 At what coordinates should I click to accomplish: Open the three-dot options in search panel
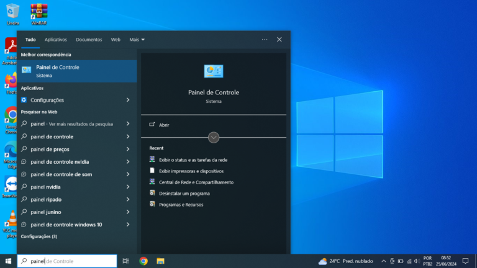pyautogui.click(x=265, y=40)
